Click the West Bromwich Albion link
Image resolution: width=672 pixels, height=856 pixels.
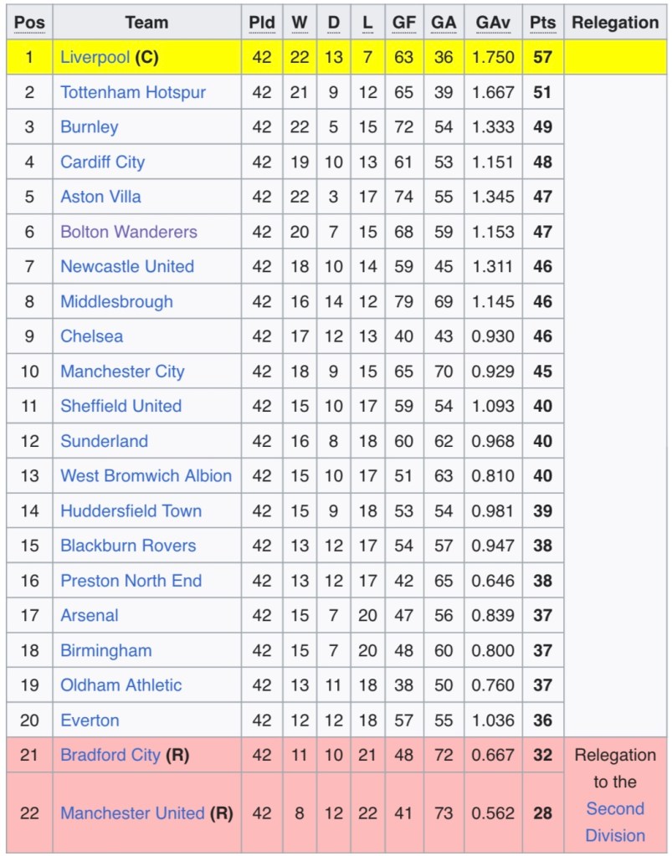pyautogui.click(x=146, y=476)
